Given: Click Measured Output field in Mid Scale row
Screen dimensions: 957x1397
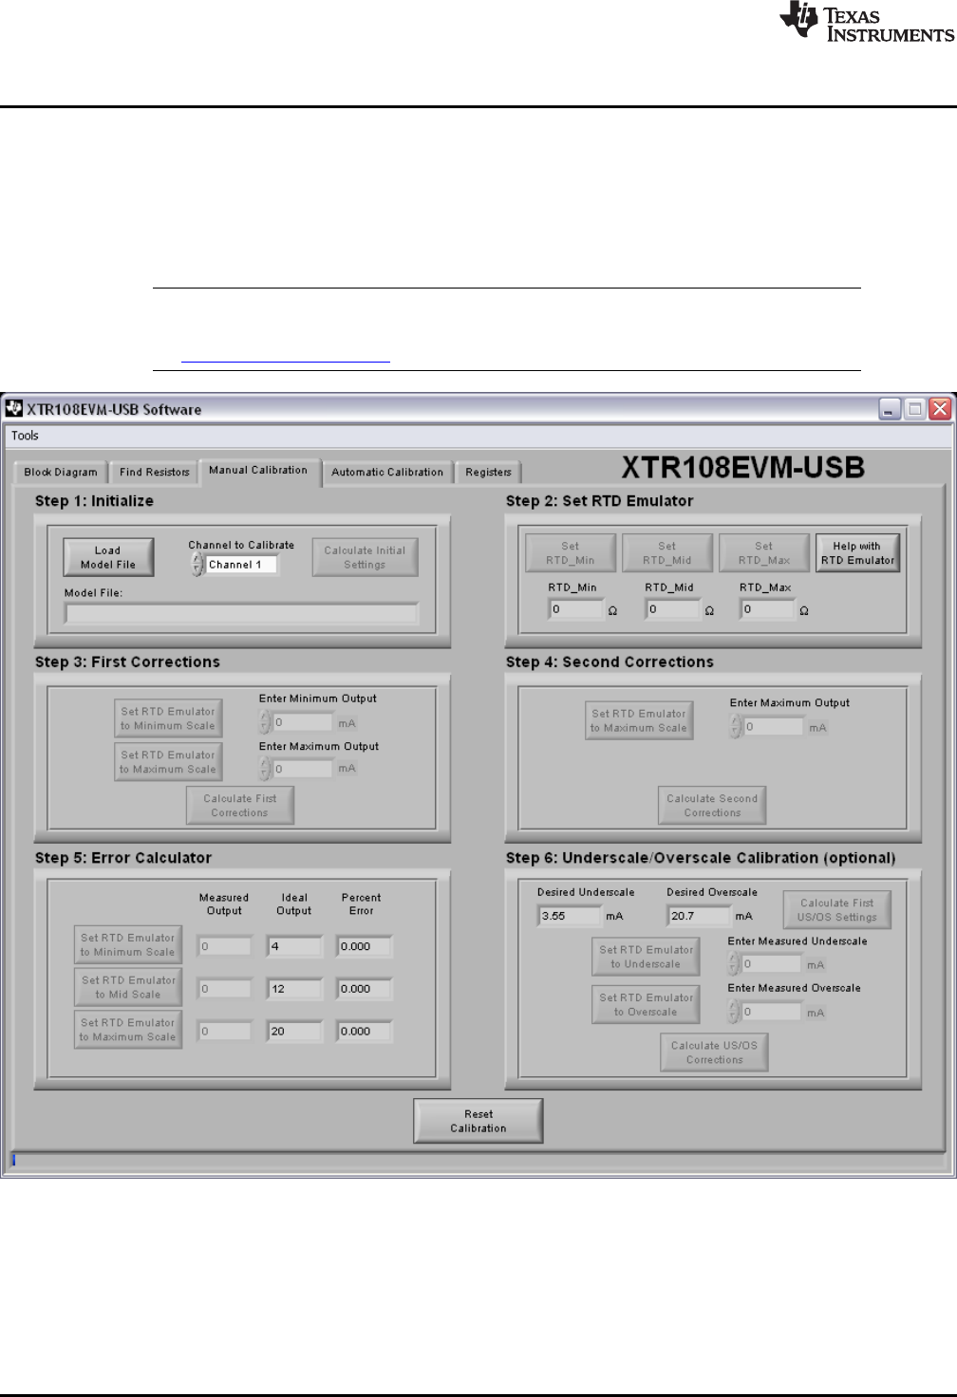Looking at the screenshot, I should point(225,989).
